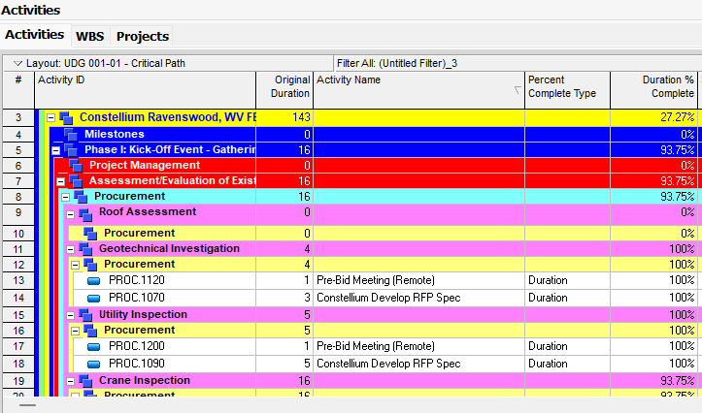Click the Geotechnical Investigation WBS icon
The image size is (702, 413).
coord(85,249)
